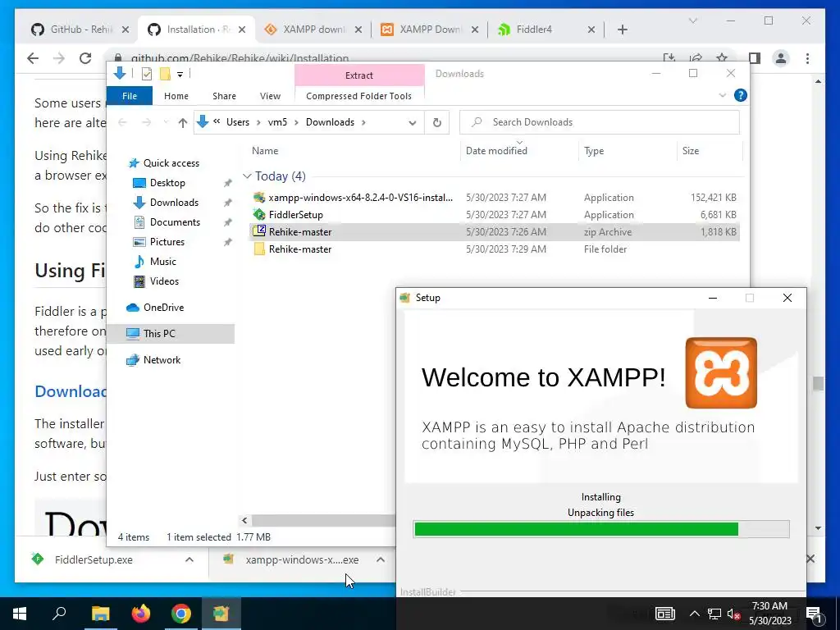The image size is (840, 630).
Task: Open Videos in the navigation pane
Action: 164,281
